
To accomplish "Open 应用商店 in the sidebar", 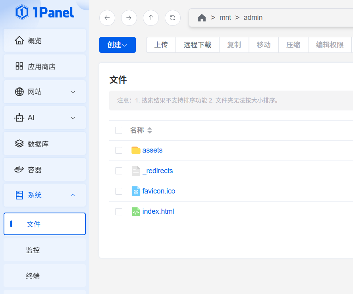I will [44, 66].
